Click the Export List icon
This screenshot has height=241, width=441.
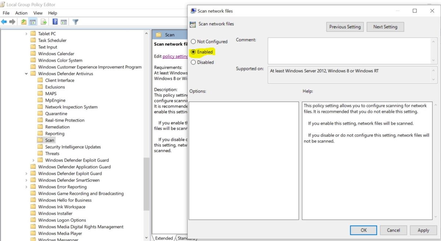(43, 22)
